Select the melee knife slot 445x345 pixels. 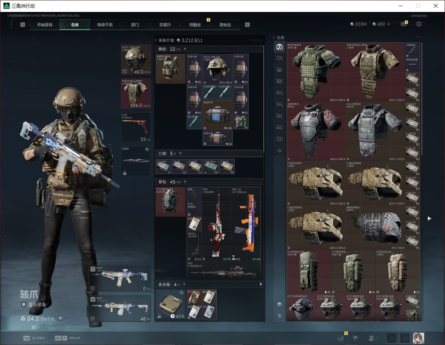136,161
